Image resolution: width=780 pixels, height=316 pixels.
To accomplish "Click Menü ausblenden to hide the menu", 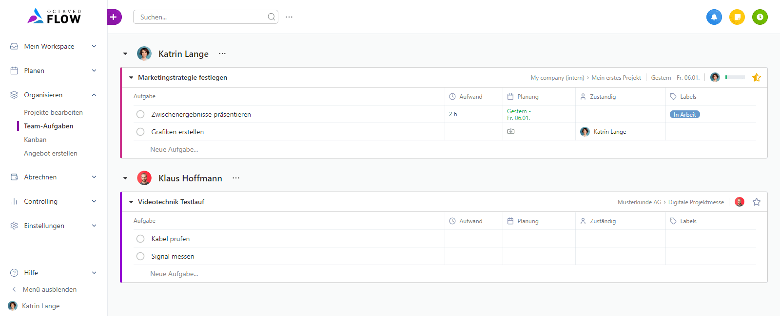I will [49, 289].
